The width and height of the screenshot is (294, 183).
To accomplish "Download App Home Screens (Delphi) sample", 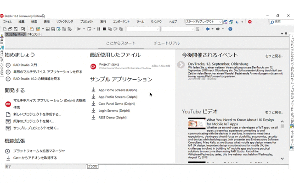I will click(118, 90).
